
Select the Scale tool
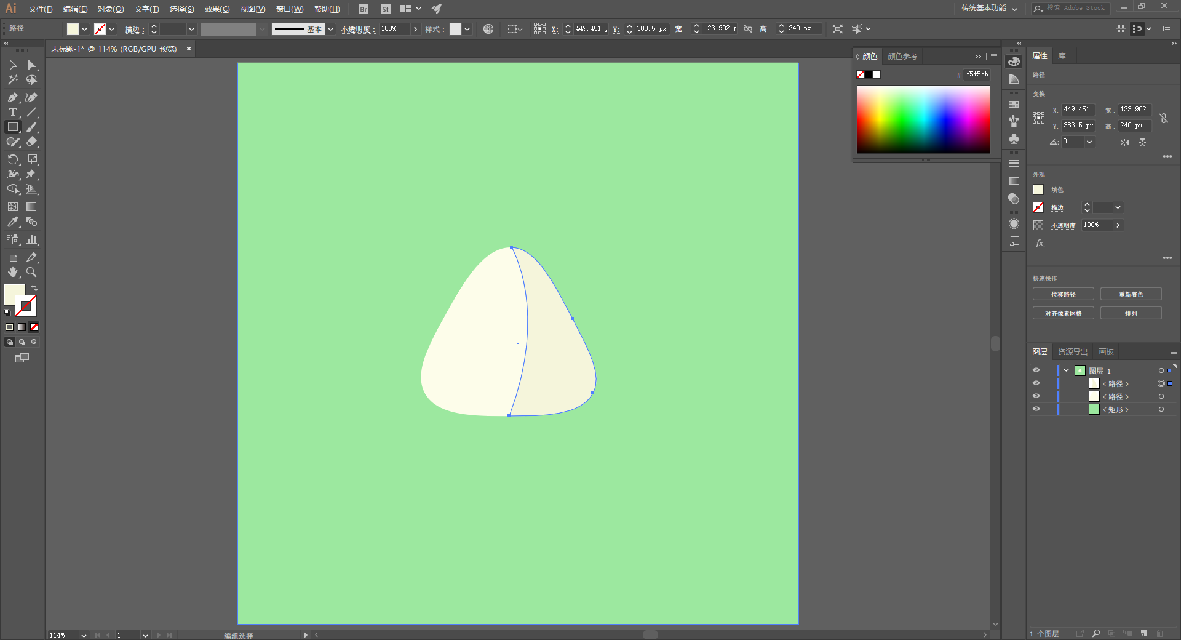click(x=31, y=159)
